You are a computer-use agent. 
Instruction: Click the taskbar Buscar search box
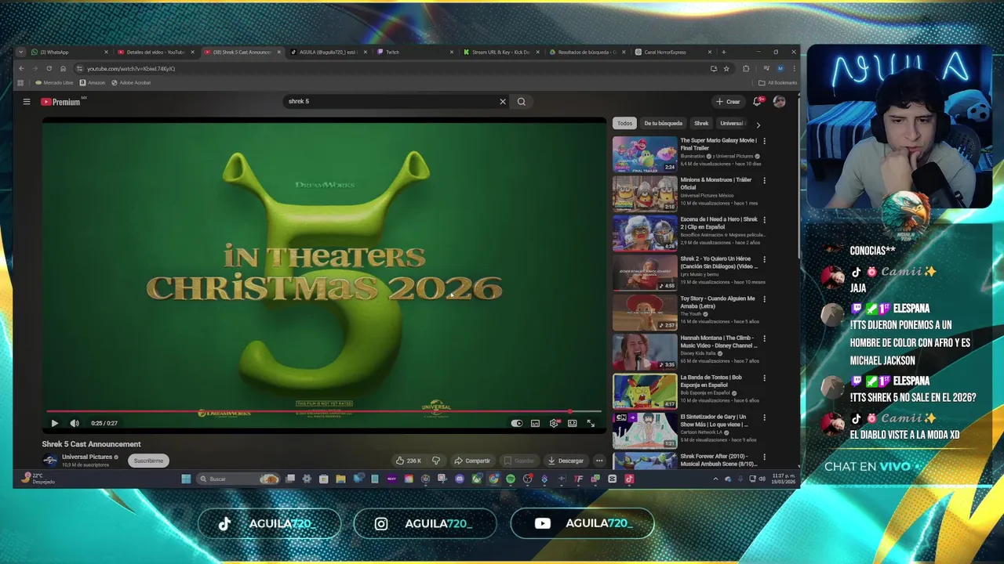click(238, 479)
